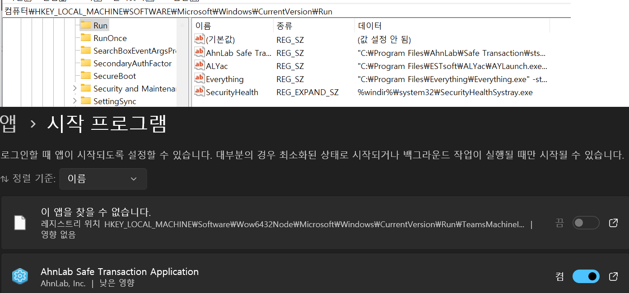Turn off AhnLab Safe Transaction startup toggle
This screenshot has height=293, width=629.
pyautogui.click(x=586, y=276)
